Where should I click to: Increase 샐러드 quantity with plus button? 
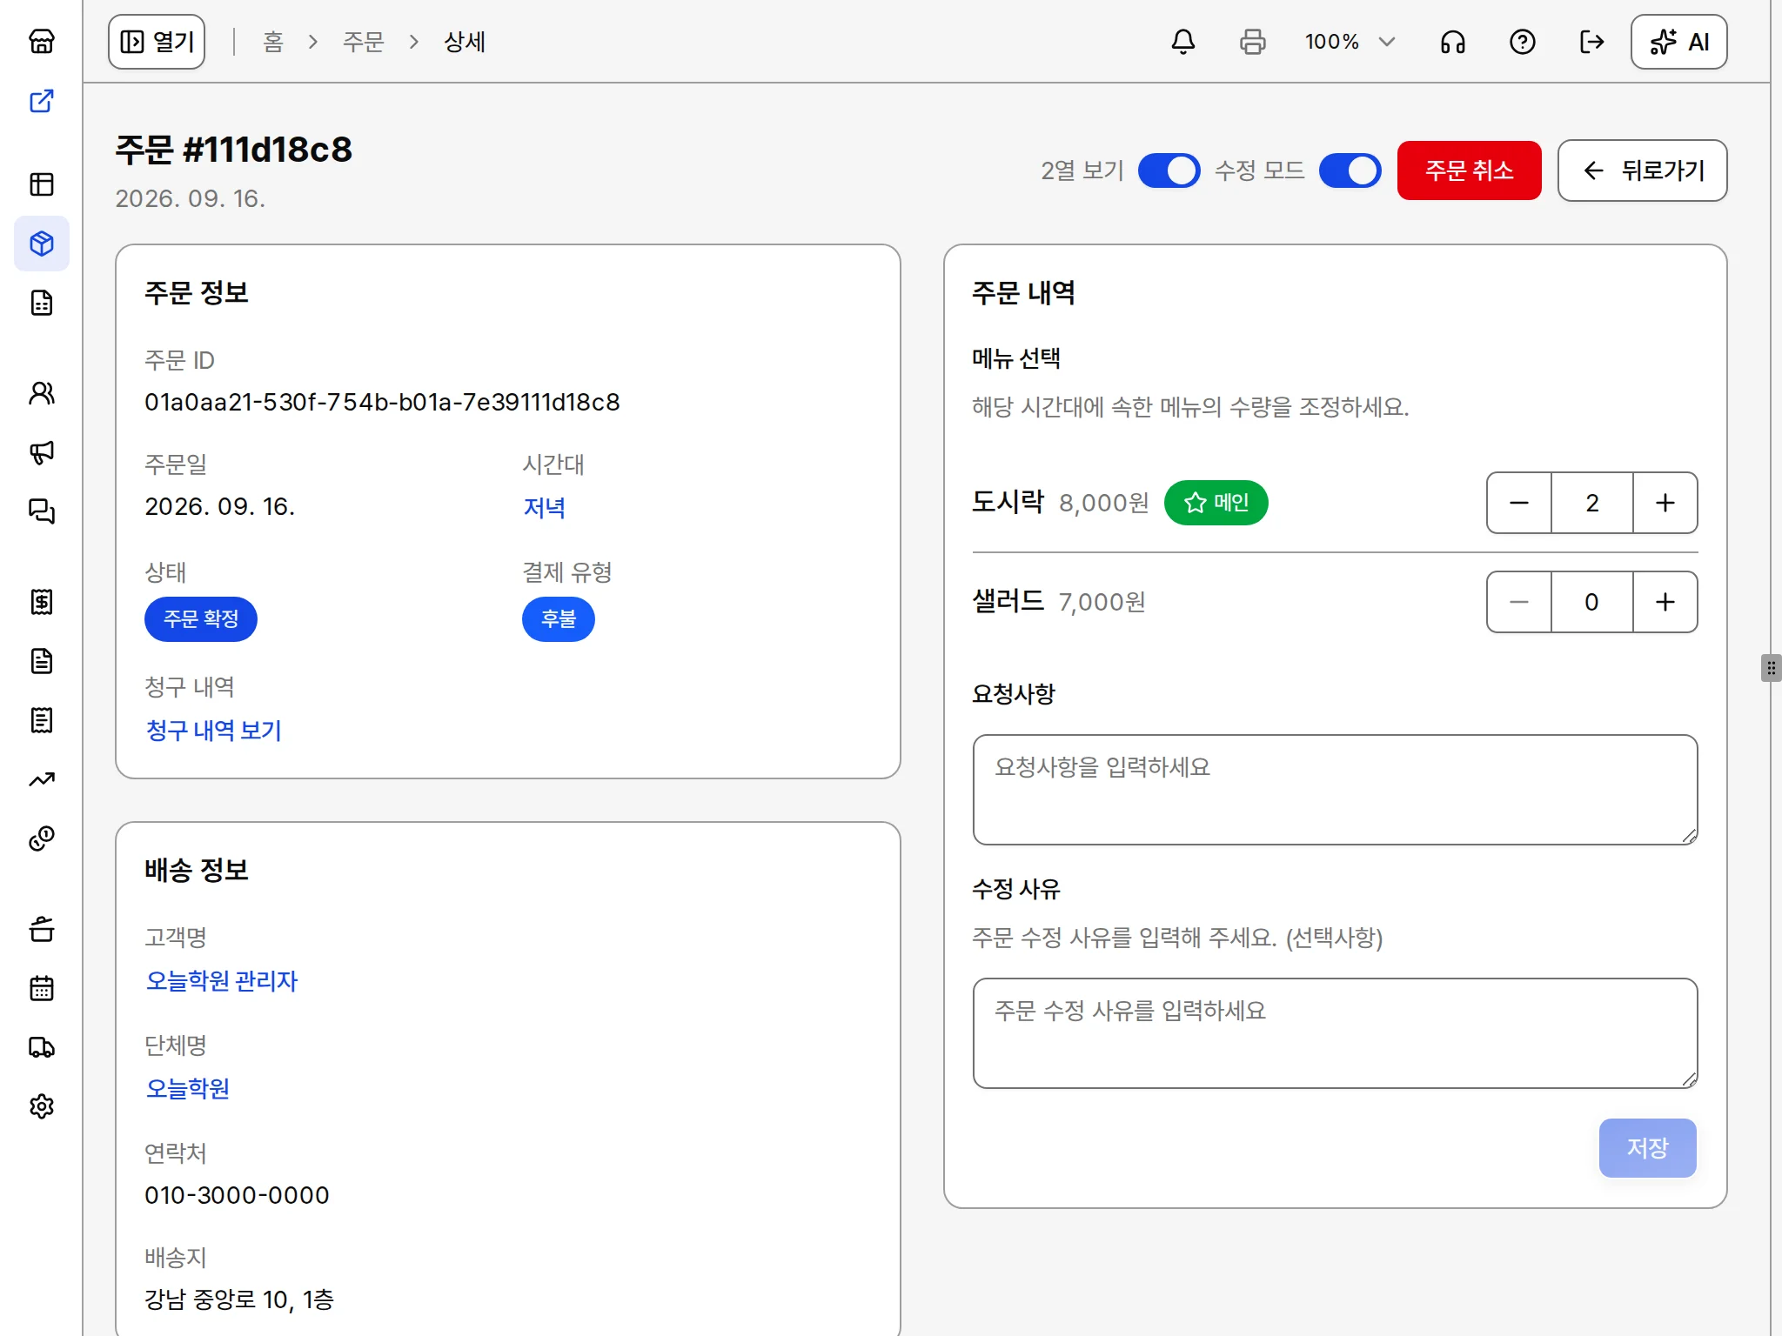pos(1665,602)
